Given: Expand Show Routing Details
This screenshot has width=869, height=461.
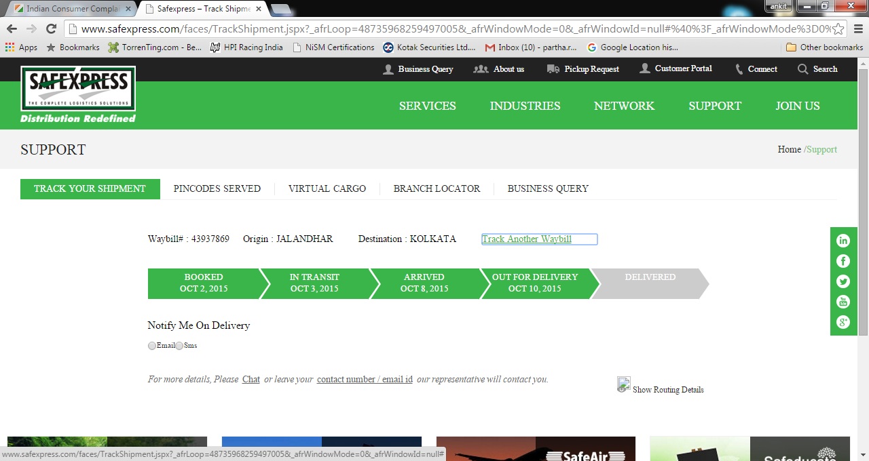Looking at the screenshot, I should 667,390.
